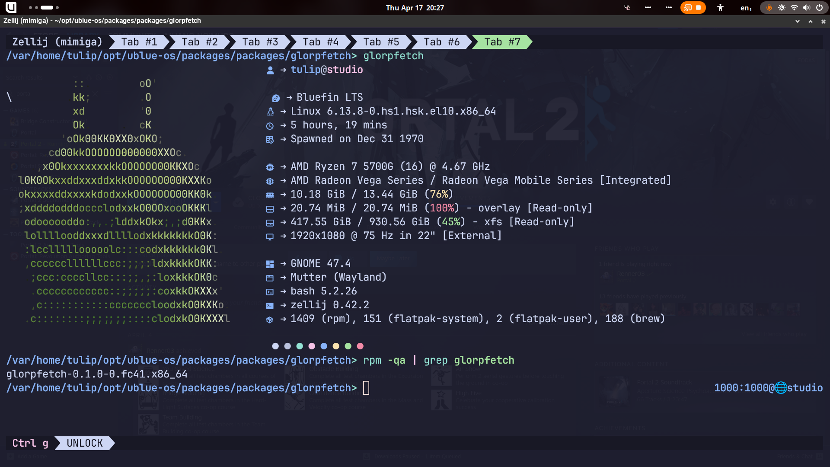Click the screen cast indicator icon
The width and height of the screenshot is (830, 467).
click(688, 8)
